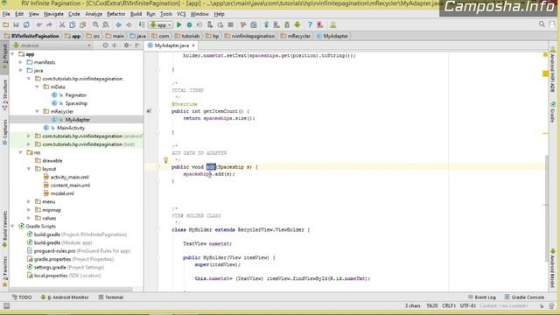Click the Open folder toolbar icon
The image size is (560, 315).
click(6, 25)
